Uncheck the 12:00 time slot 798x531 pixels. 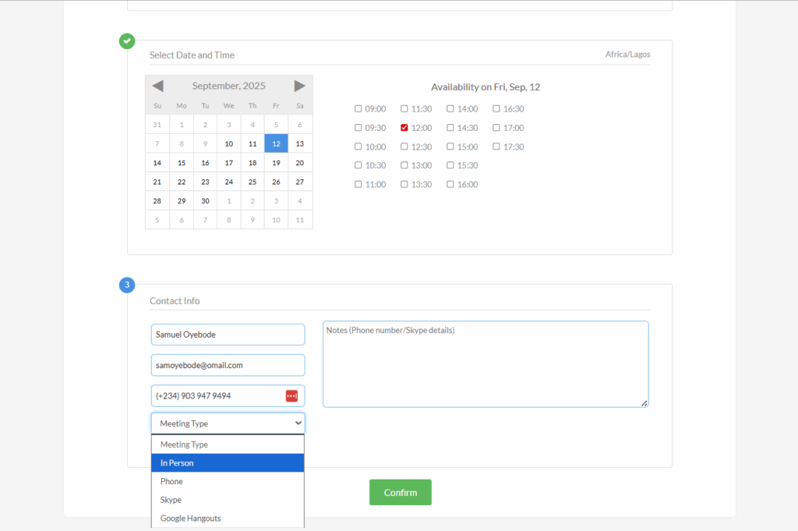click(404, 128)
